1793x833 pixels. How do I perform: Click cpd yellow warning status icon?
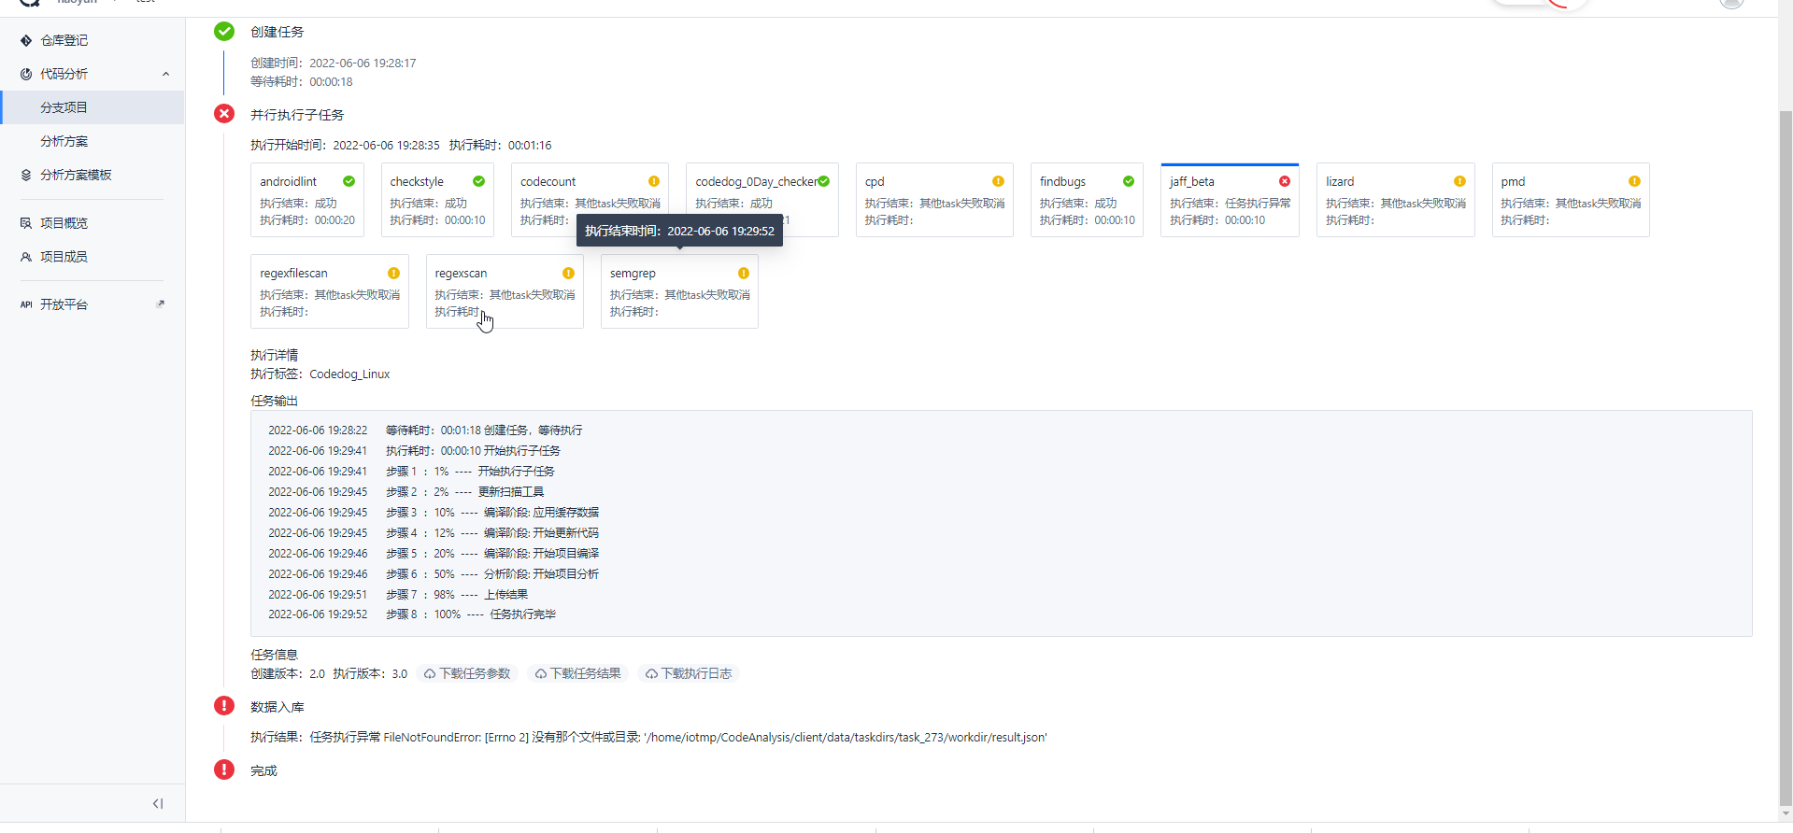pyautogui.click(x=998, y=181)
